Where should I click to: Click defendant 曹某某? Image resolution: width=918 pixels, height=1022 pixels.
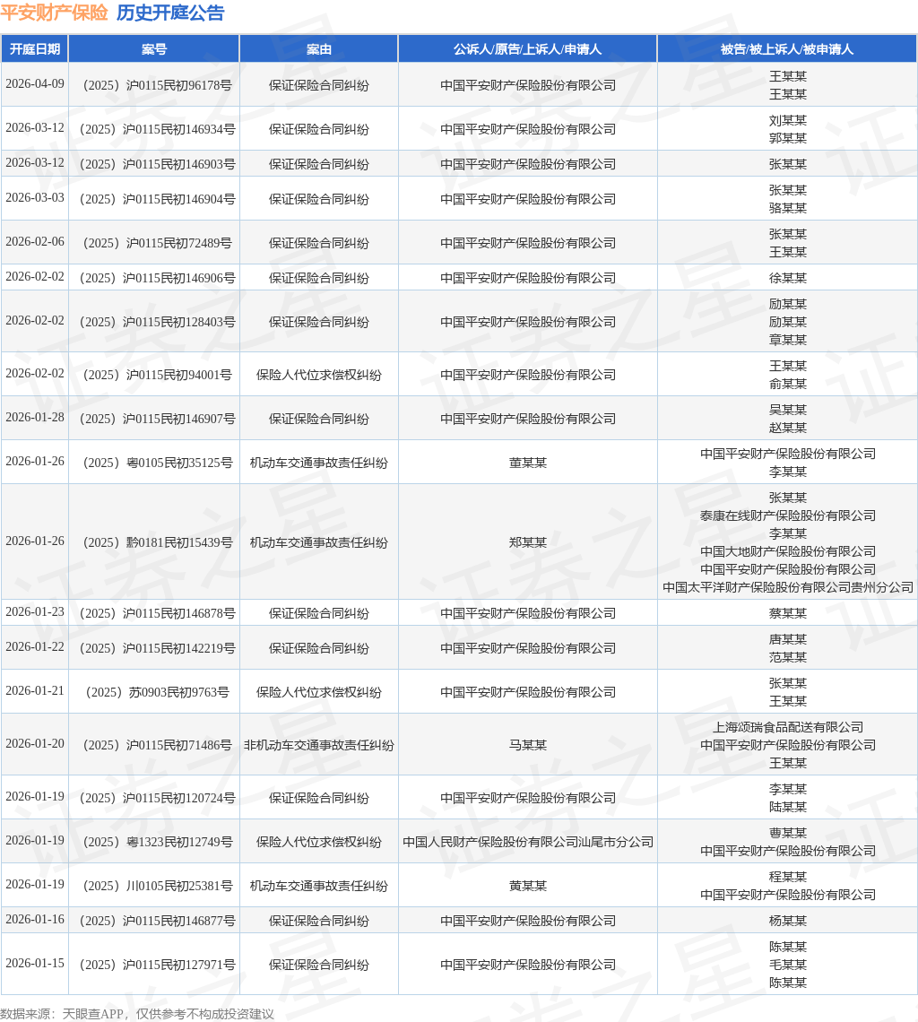[788, 833]
